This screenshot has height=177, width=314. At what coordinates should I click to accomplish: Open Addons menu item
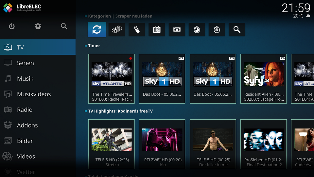[38, 125]
